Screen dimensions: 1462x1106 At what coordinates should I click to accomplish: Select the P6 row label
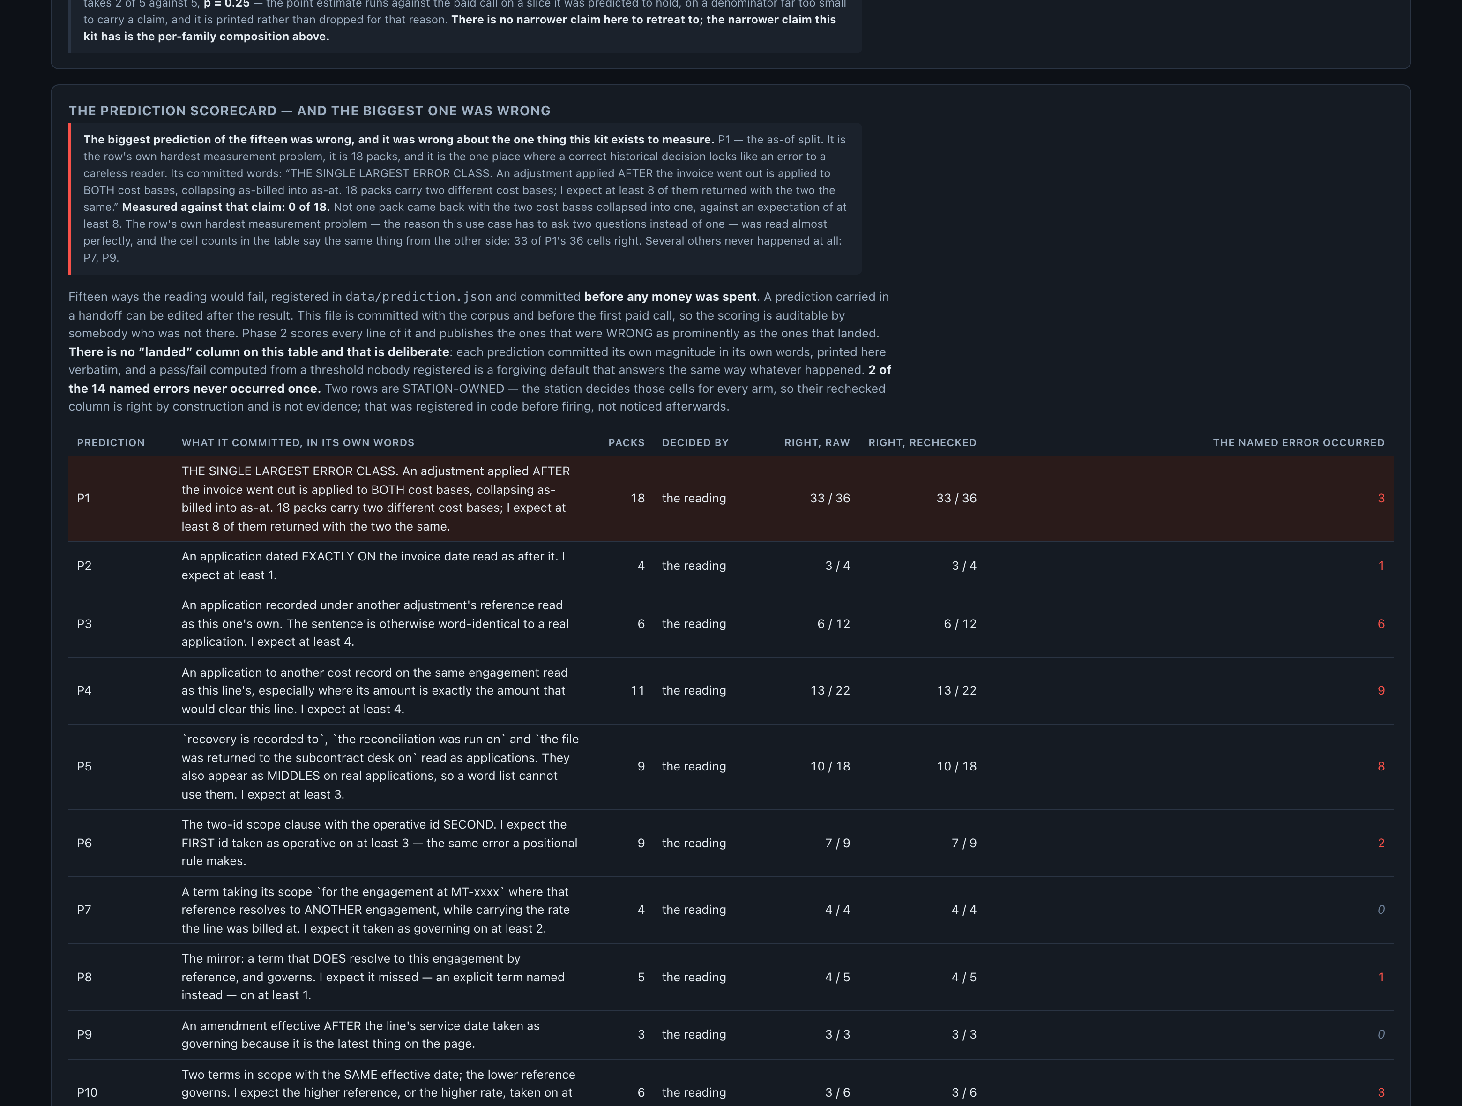(84, 843)
